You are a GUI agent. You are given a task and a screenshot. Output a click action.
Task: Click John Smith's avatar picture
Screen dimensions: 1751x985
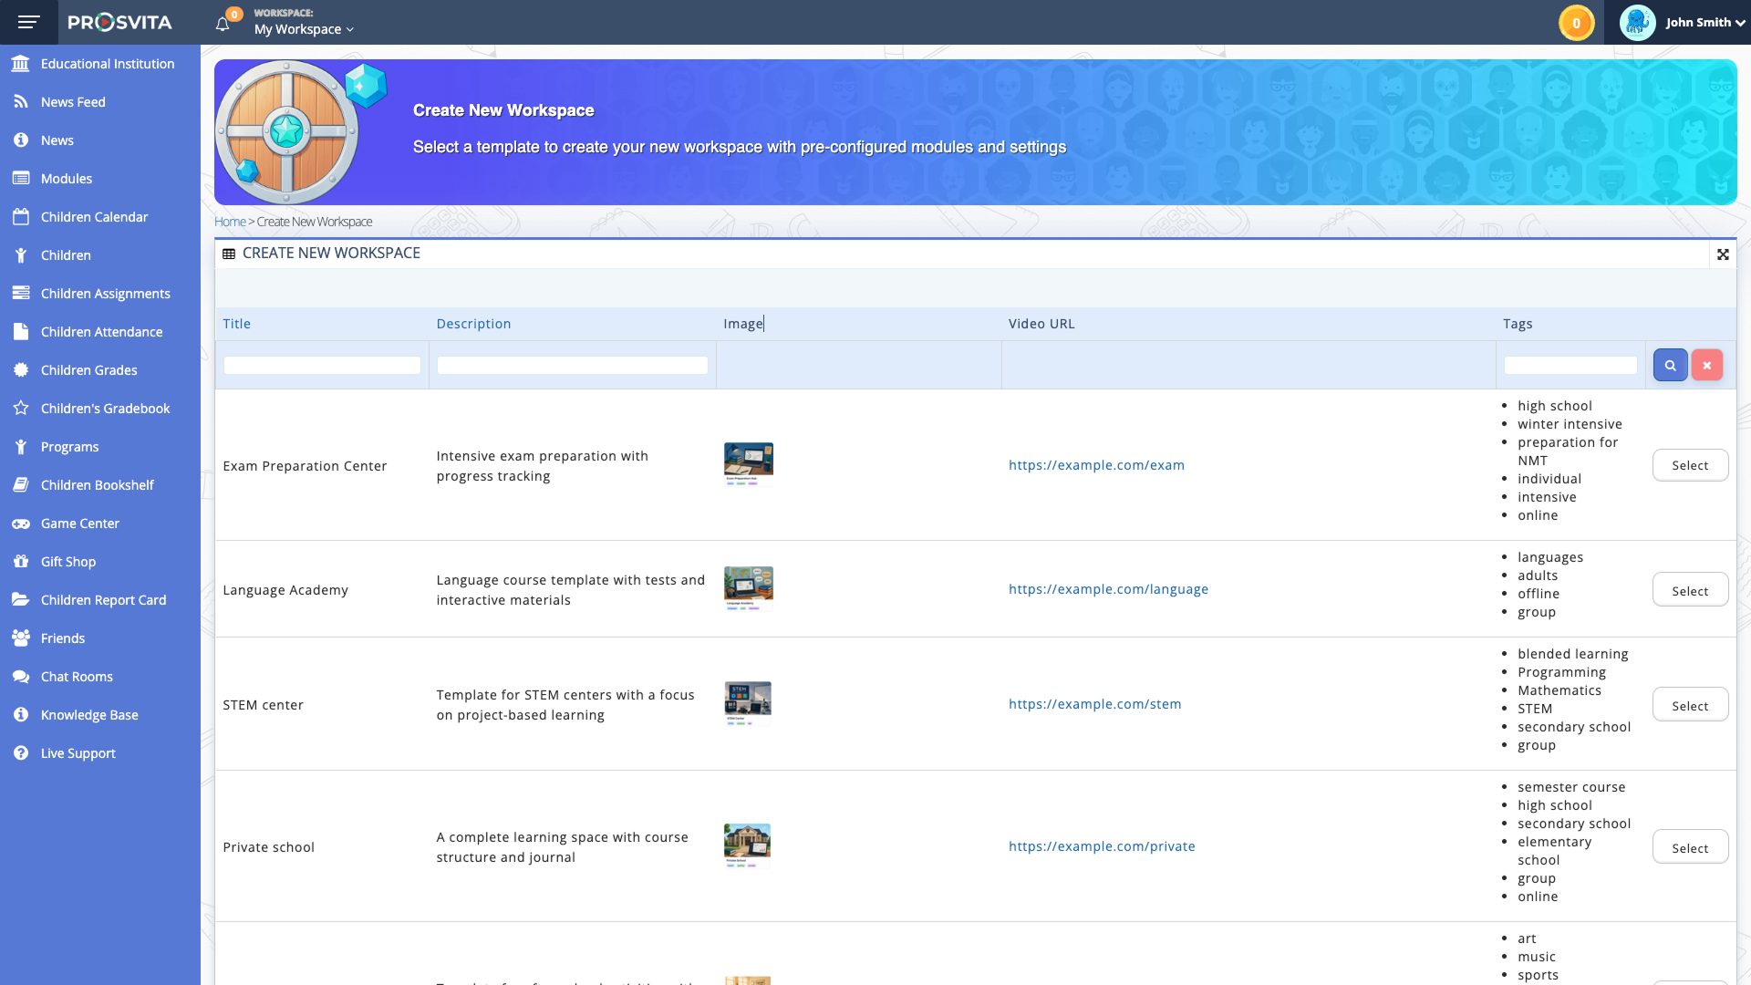pos(1637,23)
